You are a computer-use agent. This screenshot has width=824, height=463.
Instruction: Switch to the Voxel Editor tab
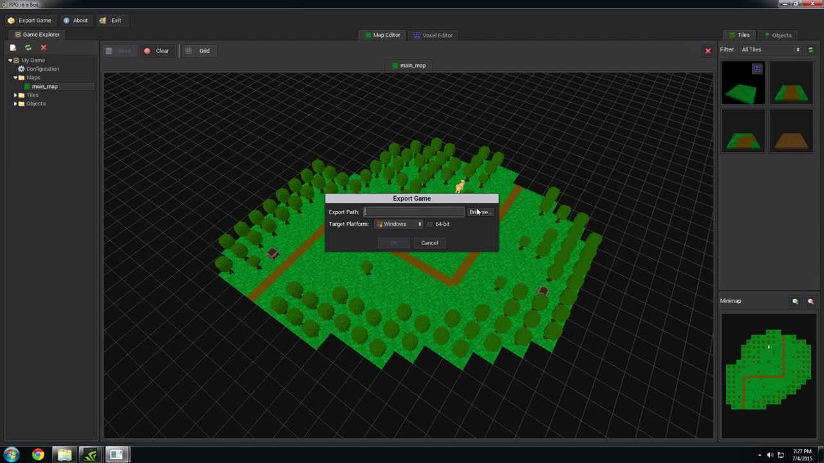pyautogui.click(x=433, y=35)
